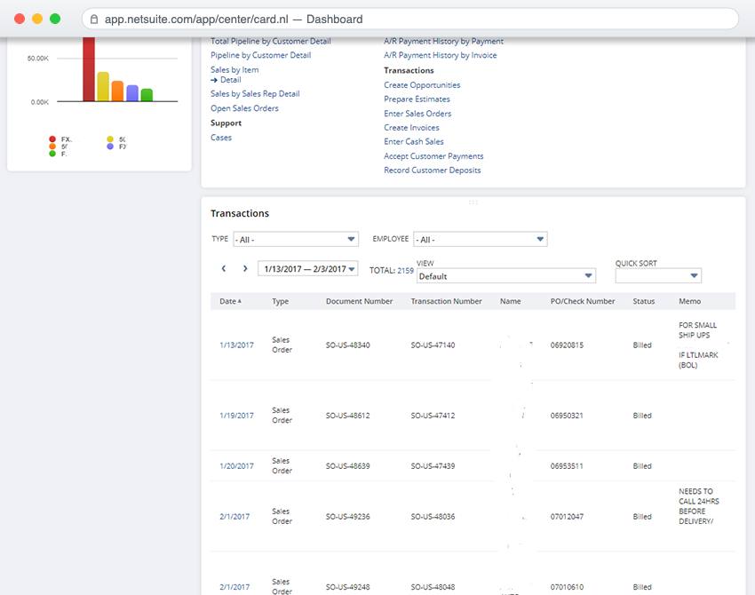This screenshot has width=755, height=595.
Task: Sort ascending via Date column arrow
Action: click(x=239, y=301)
